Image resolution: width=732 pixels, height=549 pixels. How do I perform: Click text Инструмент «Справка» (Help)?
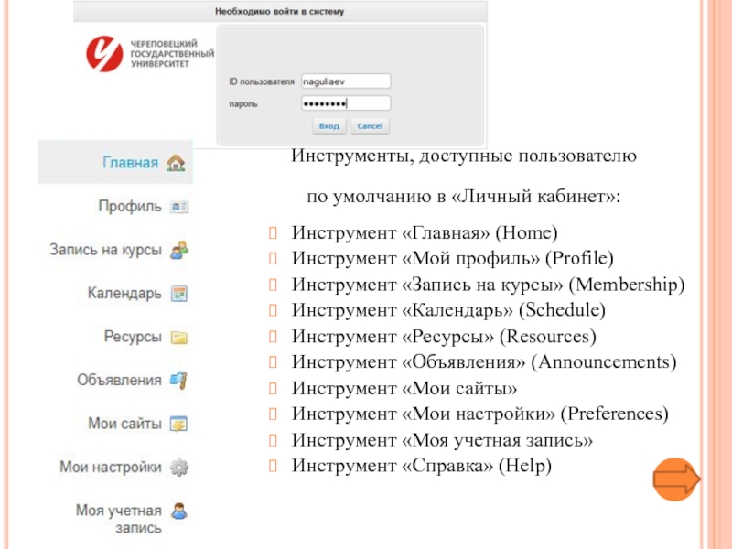[x=422, y=466]
